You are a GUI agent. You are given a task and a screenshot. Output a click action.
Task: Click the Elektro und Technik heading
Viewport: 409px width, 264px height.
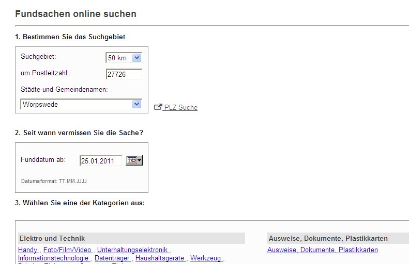(52, 238)
